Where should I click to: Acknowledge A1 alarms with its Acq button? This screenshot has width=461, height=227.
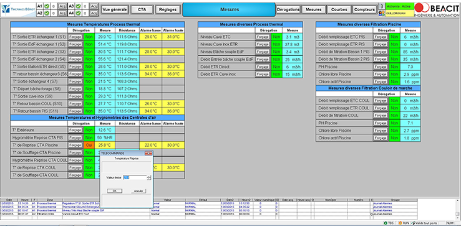tap(62, 6)
